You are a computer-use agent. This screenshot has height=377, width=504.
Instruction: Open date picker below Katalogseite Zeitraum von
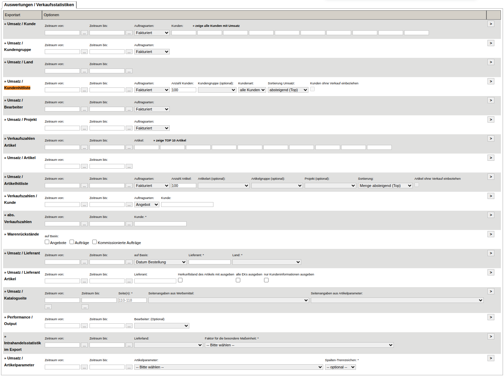point(48,307)
